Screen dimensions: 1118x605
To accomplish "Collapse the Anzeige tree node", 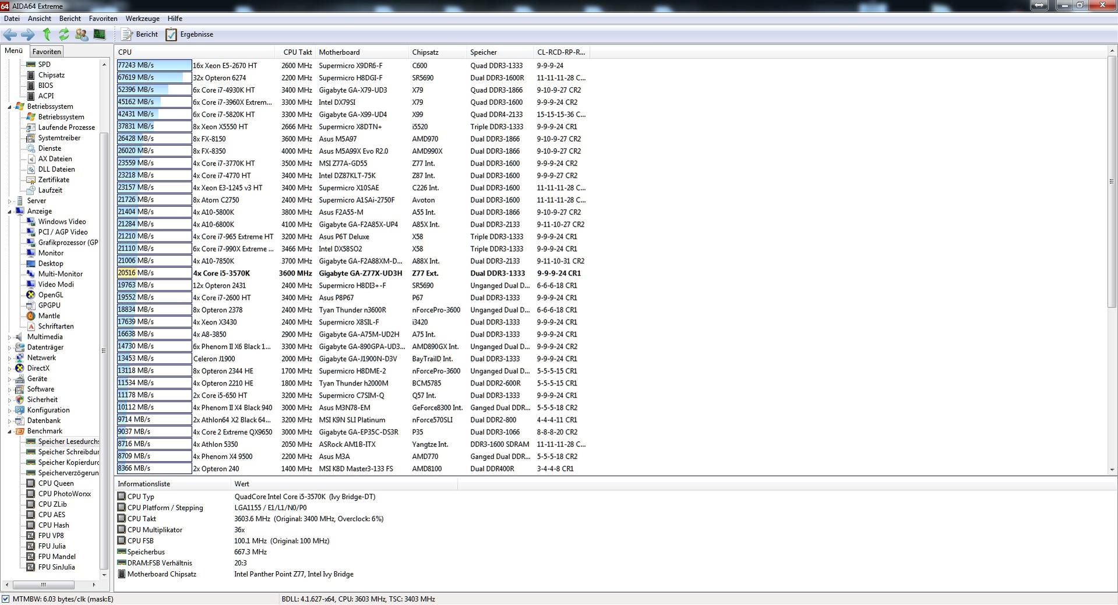I will coord(10,211).
